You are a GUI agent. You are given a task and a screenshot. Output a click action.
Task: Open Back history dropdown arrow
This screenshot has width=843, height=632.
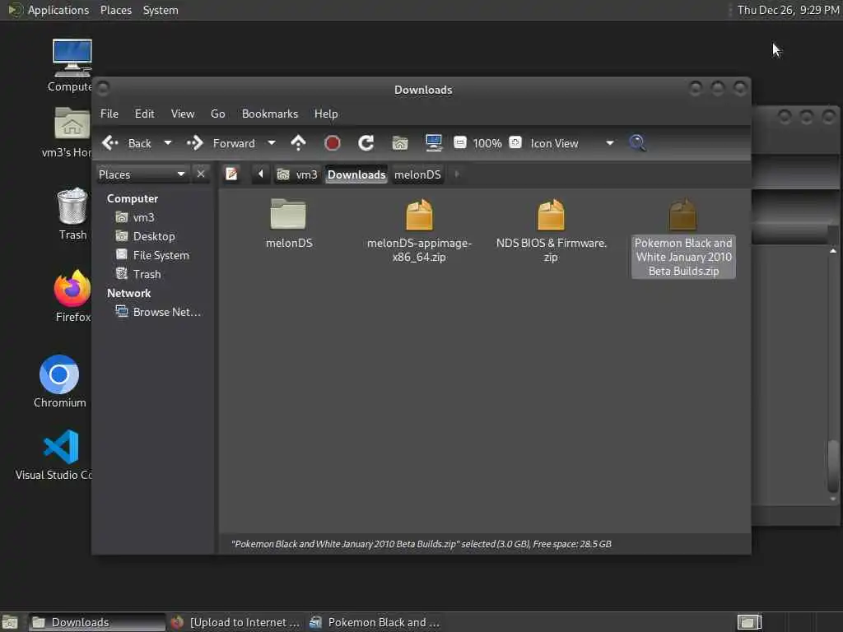[168, 143]
